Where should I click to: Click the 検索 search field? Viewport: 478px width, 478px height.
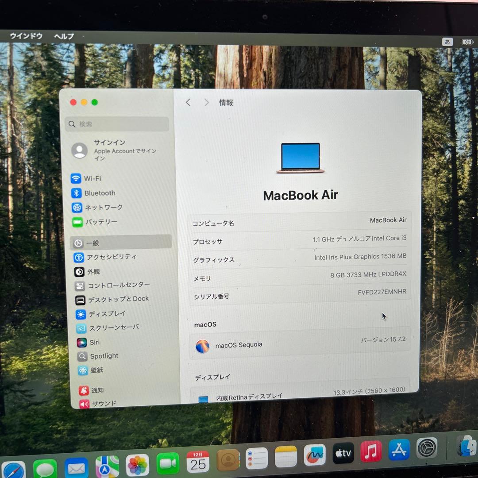117,124
